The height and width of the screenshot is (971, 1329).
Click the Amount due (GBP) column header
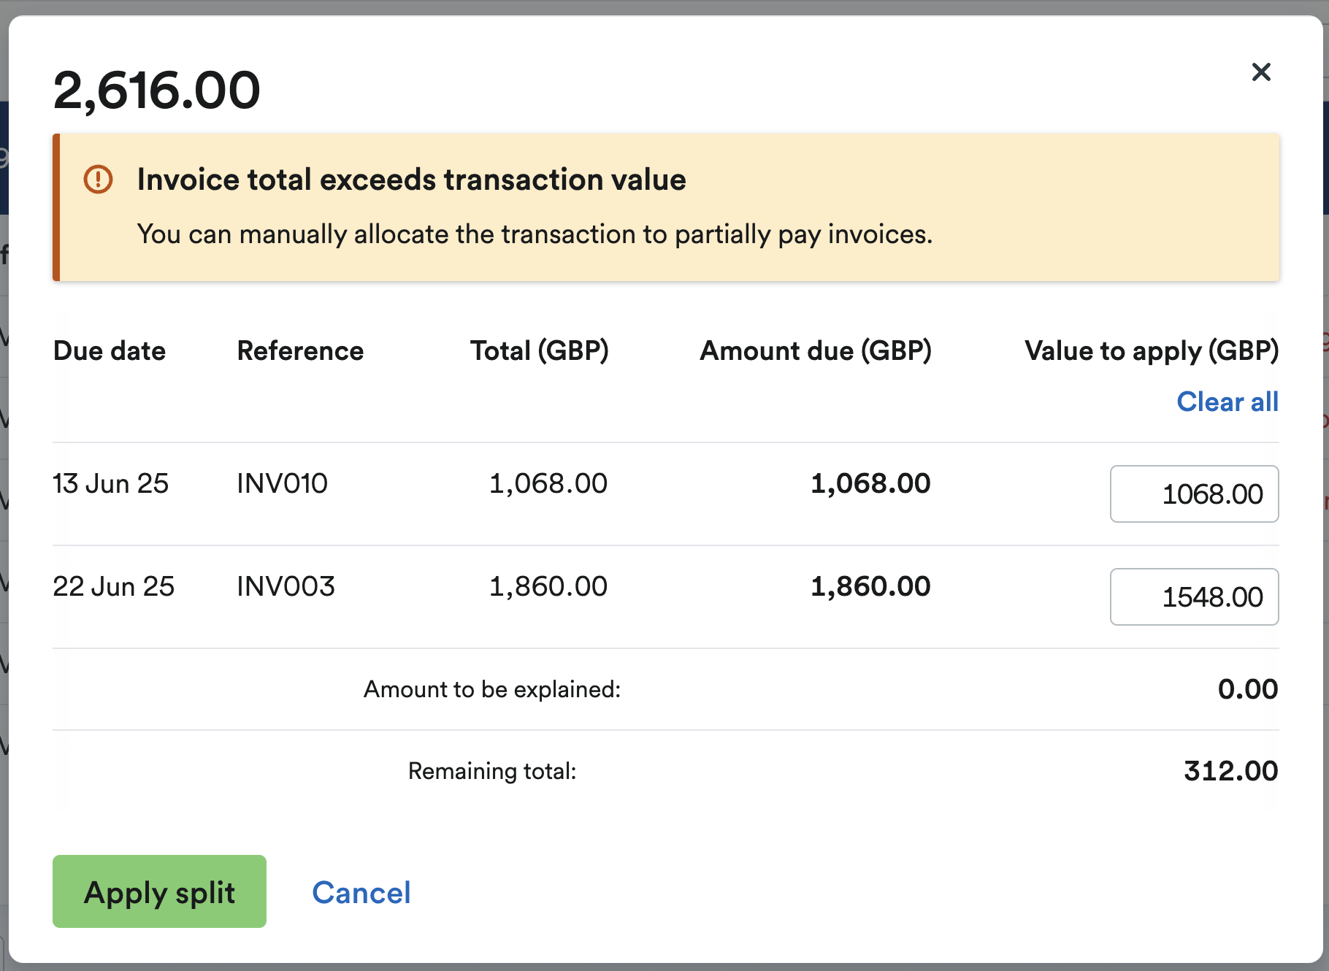point(816,351)
